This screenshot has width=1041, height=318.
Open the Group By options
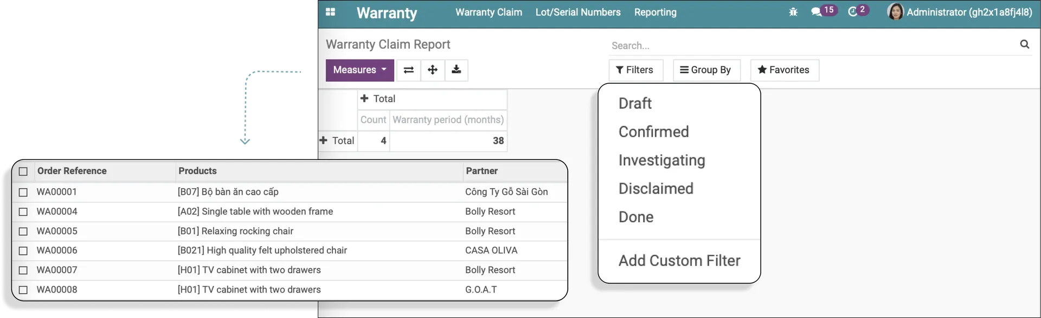point(706,70)
